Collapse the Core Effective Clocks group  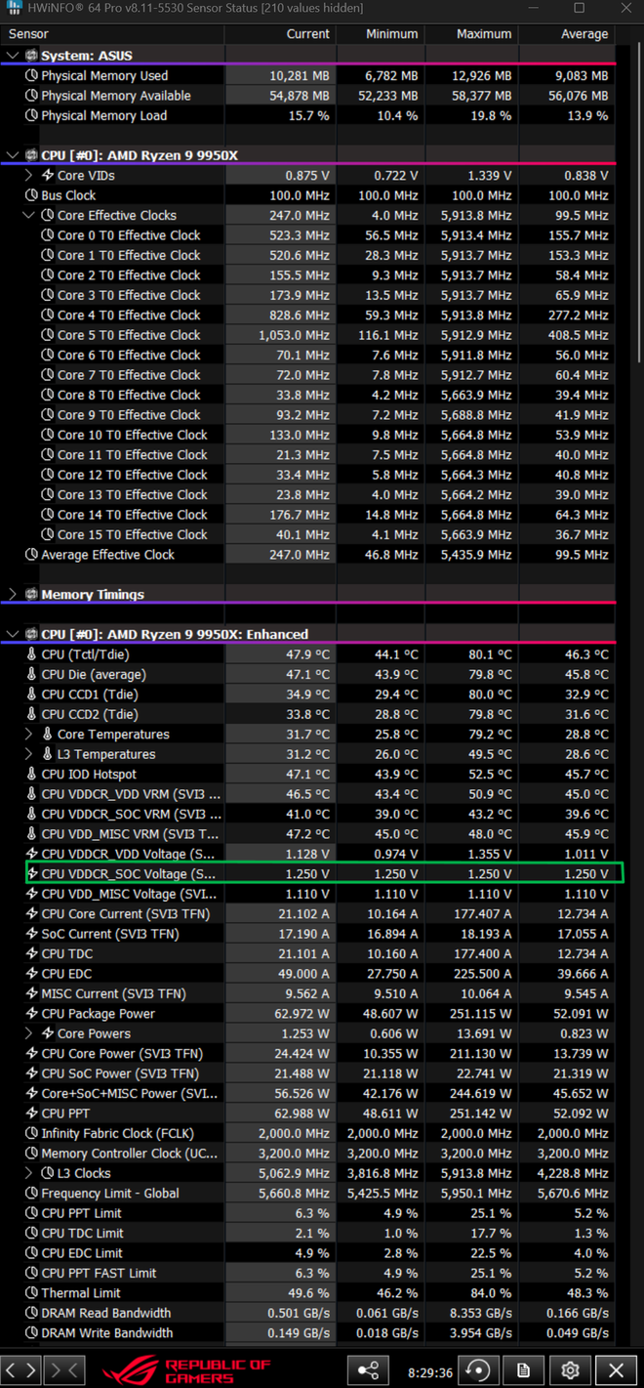[29, 216]
